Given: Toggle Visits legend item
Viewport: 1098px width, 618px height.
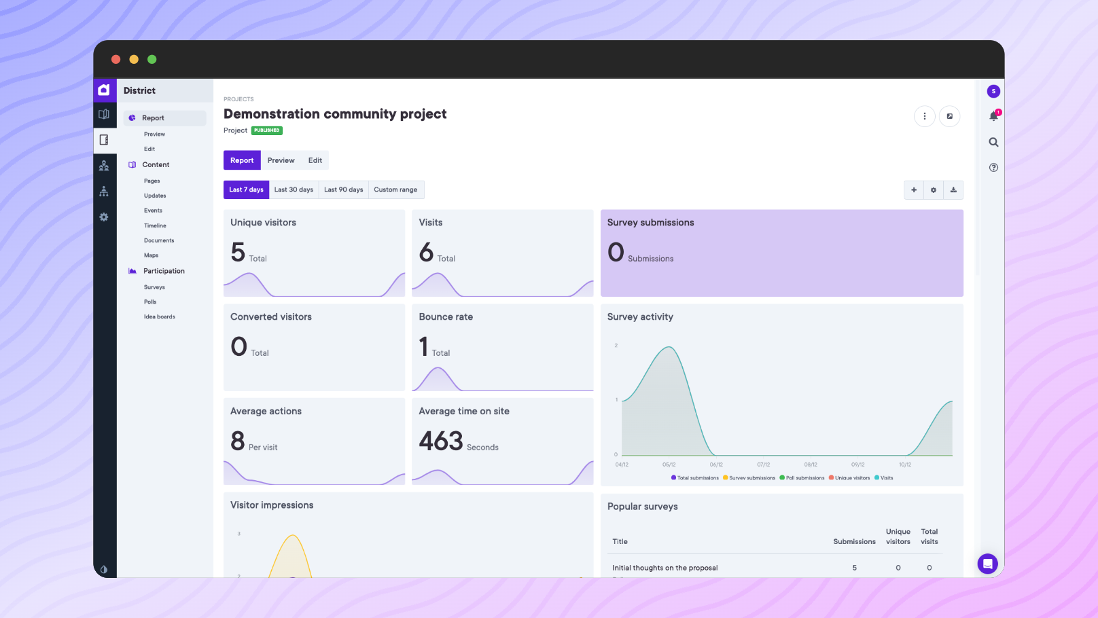Looking at the screenshot, I should point(884,478).
